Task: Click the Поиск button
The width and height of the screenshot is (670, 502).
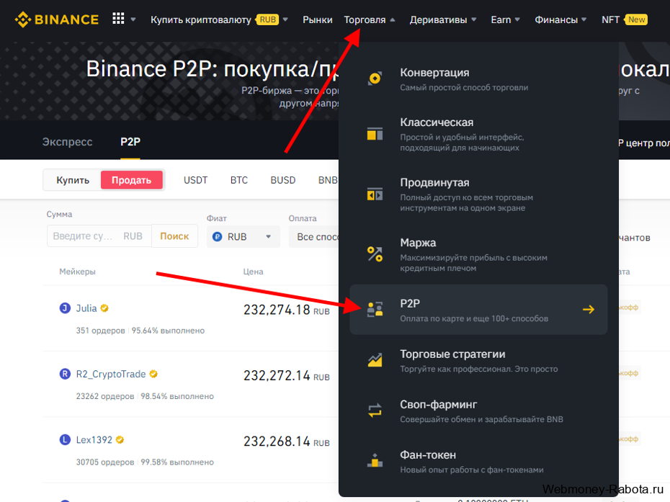Action: pos(174,236)
